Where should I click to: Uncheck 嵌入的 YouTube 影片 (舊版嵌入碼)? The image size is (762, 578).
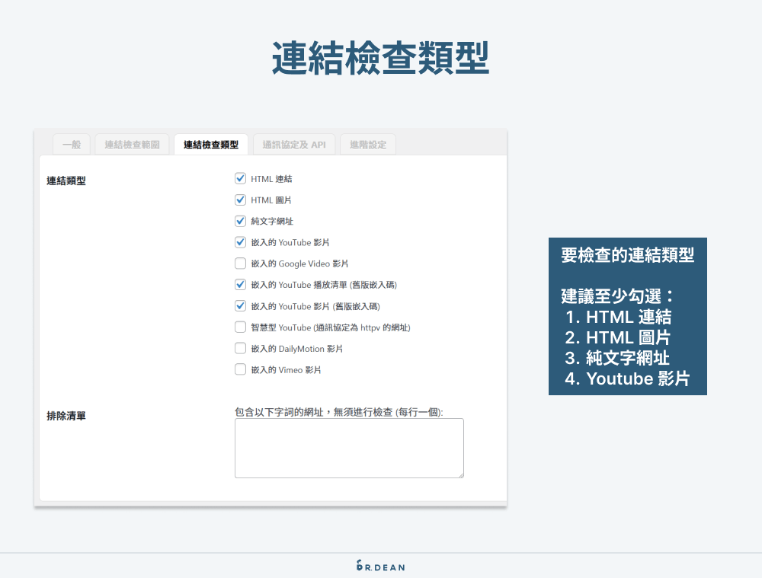point(241,307)
